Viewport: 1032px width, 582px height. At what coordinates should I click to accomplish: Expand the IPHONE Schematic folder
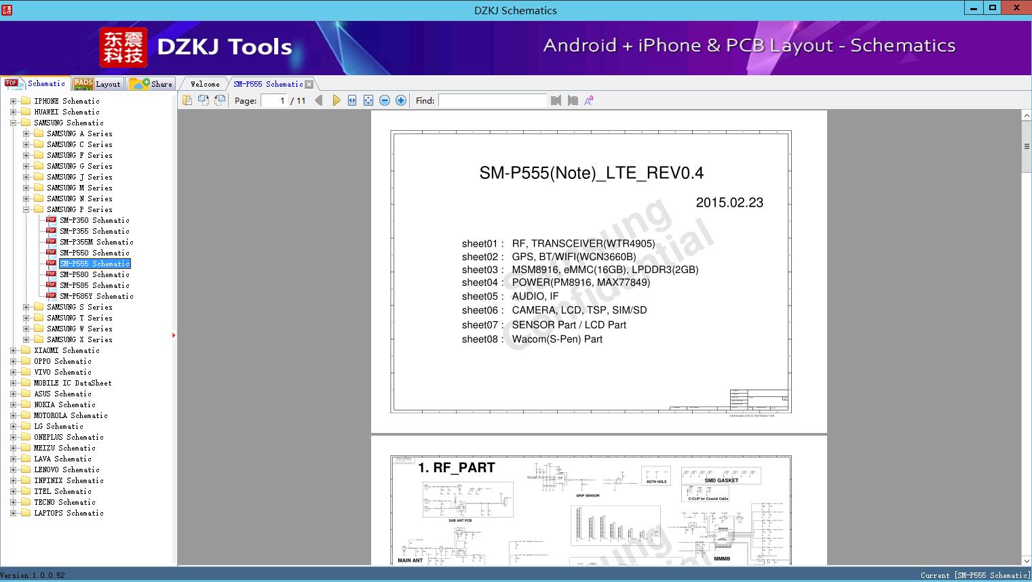tap(13, 101)
